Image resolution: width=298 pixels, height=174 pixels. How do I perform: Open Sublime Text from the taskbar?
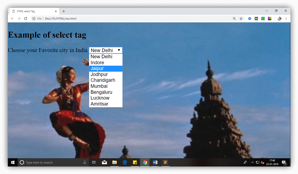165,162
